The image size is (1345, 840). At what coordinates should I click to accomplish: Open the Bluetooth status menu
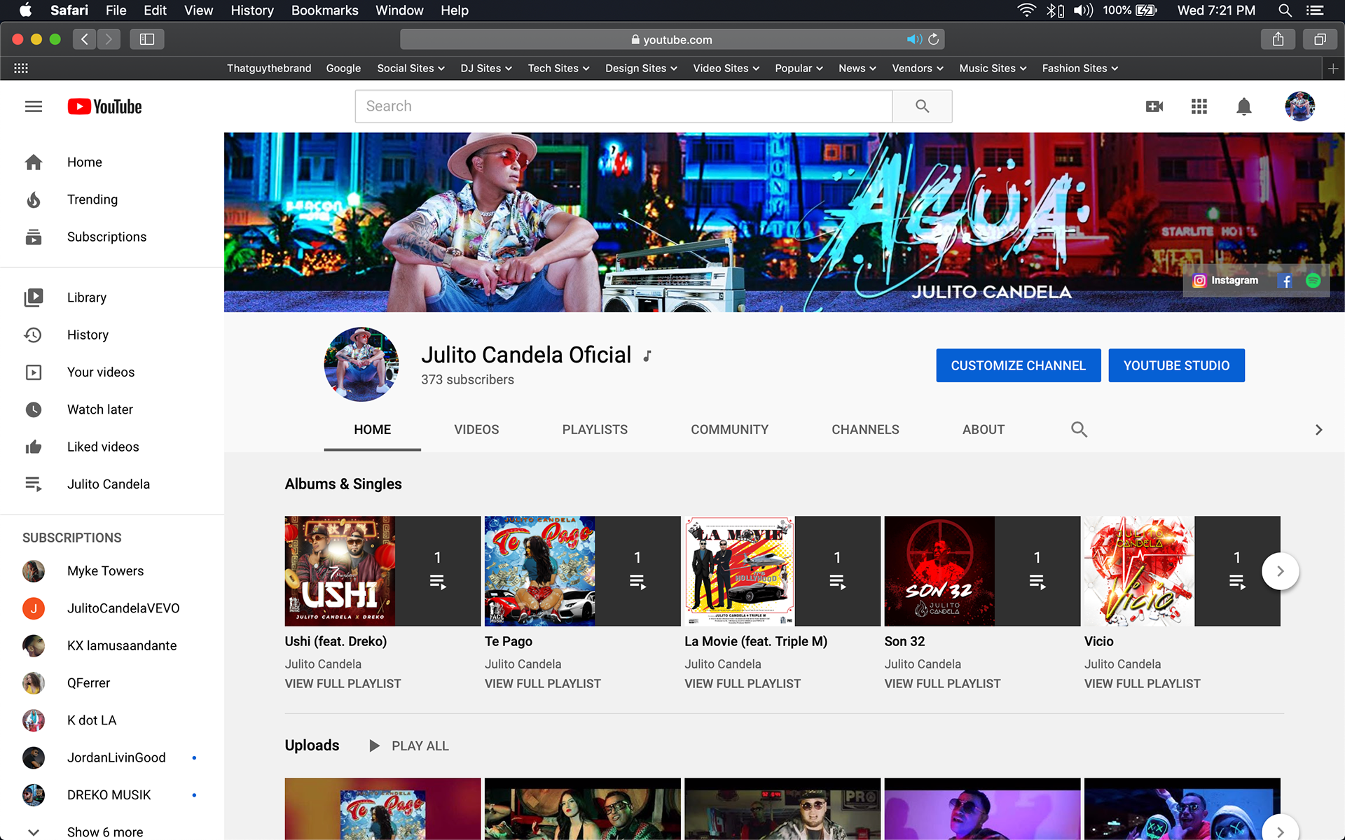point(1055,10)
